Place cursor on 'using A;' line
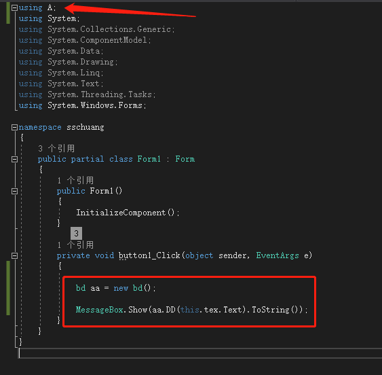This screenshot has height=375, width=382. (x=37, y=7)
